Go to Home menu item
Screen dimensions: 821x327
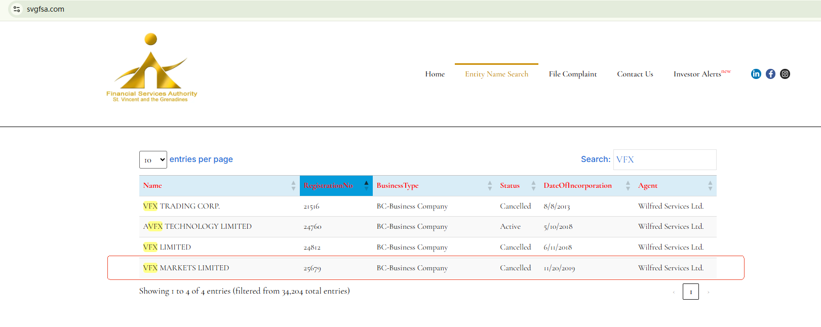pos(435,74)
